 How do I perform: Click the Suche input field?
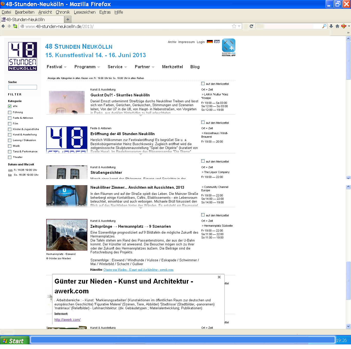[23, 87]
